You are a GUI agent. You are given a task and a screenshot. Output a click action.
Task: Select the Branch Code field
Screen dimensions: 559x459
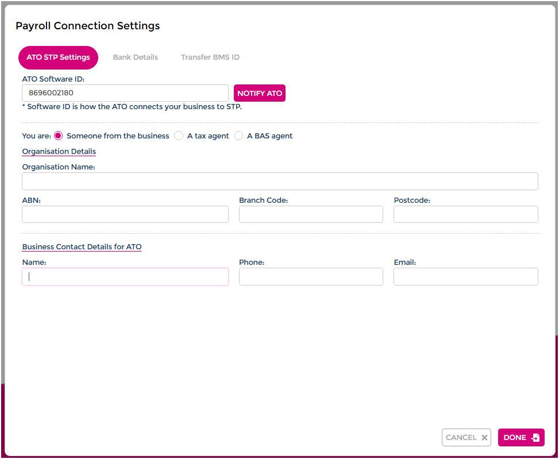pos(311,214)
